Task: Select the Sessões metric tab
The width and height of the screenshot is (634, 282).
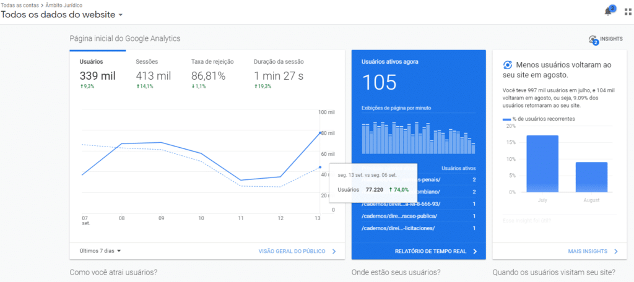Action: pos(154,75)
